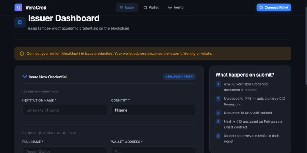Screen dimensions: 307x153
Task: Click the tamper-proof credentials subtitle text
Action: click(78, 29)
